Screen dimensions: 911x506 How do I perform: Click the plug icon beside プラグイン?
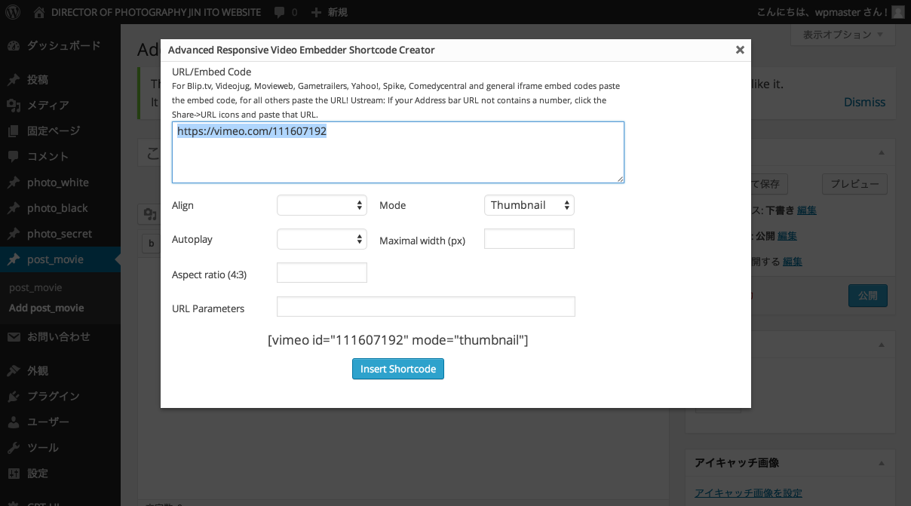[14, 396]
